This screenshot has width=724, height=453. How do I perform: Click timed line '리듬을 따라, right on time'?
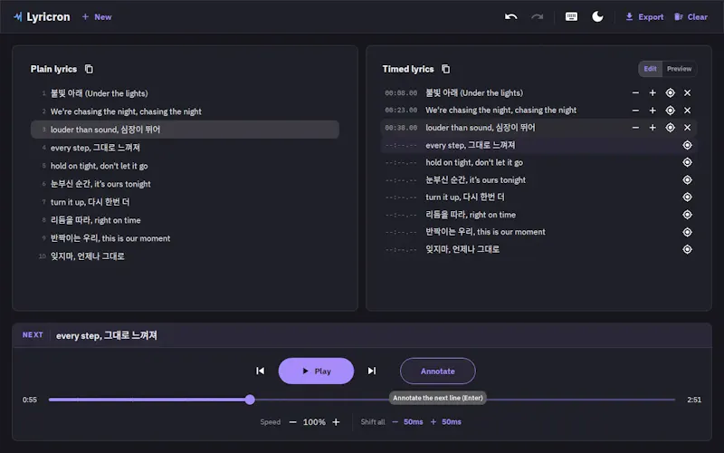tap(538, 215)
